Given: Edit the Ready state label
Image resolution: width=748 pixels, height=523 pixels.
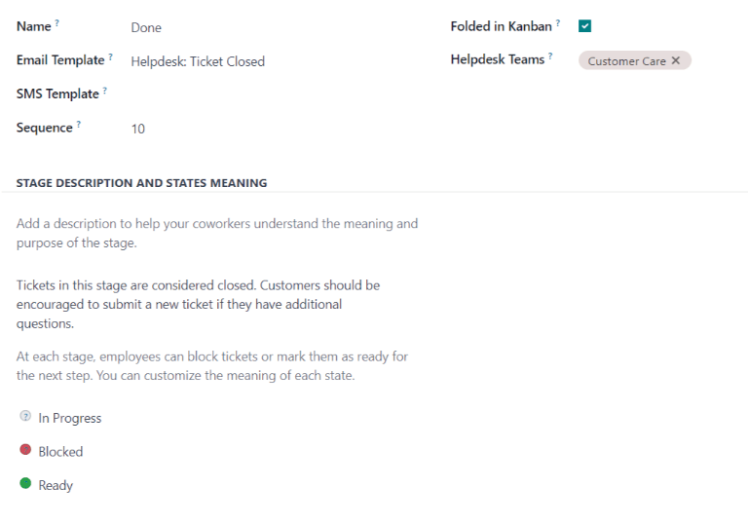Looking at the screenshot, I should (56, 485).
